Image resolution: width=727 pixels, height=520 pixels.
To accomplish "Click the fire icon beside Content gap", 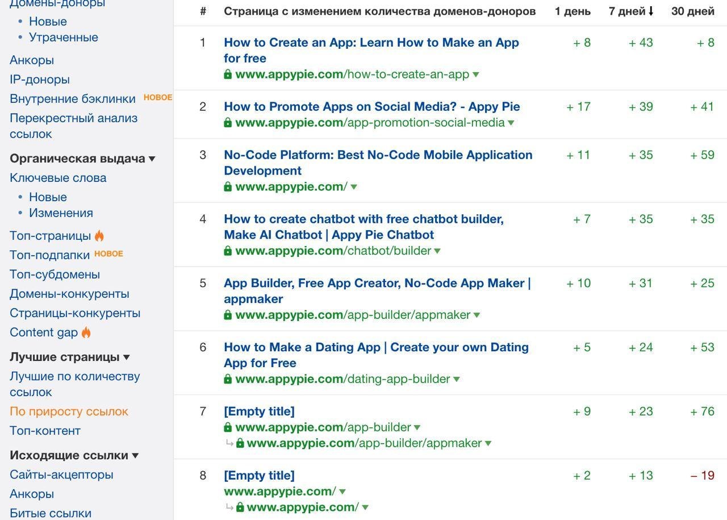I will click(x=86, y=332).
